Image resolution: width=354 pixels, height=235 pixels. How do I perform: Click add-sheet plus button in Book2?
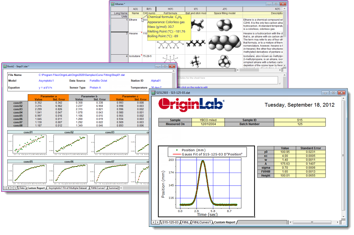[12, 188]
